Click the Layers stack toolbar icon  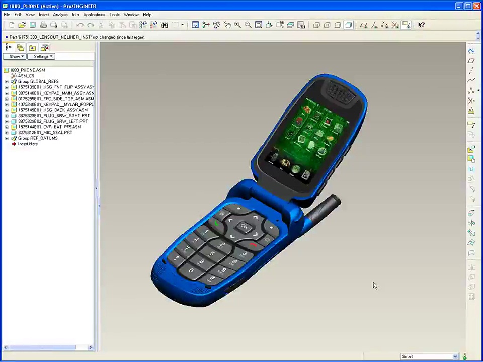point(290,25)
